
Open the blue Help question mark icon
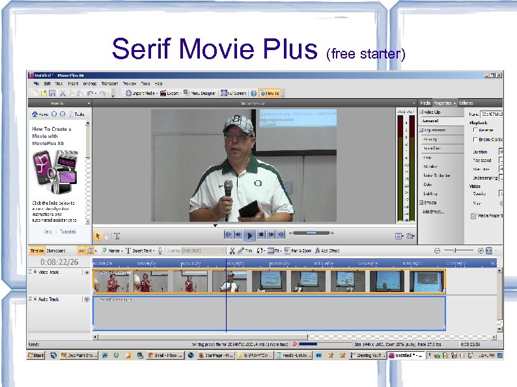click(253, 93)
